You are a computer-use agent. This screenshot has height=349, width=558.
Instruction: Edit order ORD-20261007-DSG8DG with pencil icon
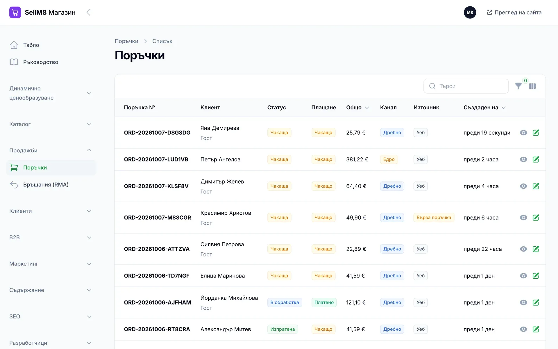click(x=536, y=133)
